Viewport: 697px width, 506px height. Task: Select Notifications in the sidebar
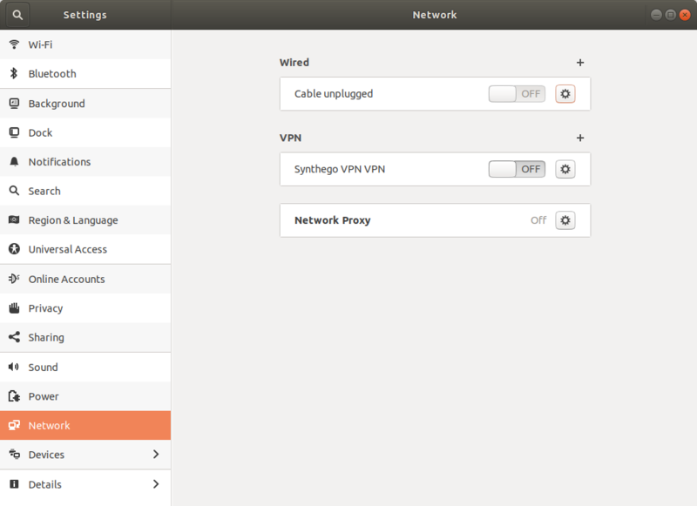pyautogui.click(x=59, y=162)
